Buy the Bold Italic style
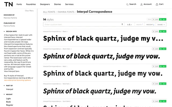172x107 pixels. 163,84
